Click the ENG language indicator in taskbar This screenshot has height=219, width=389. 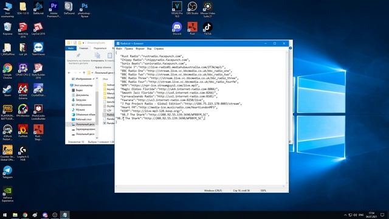click(361, 215)
